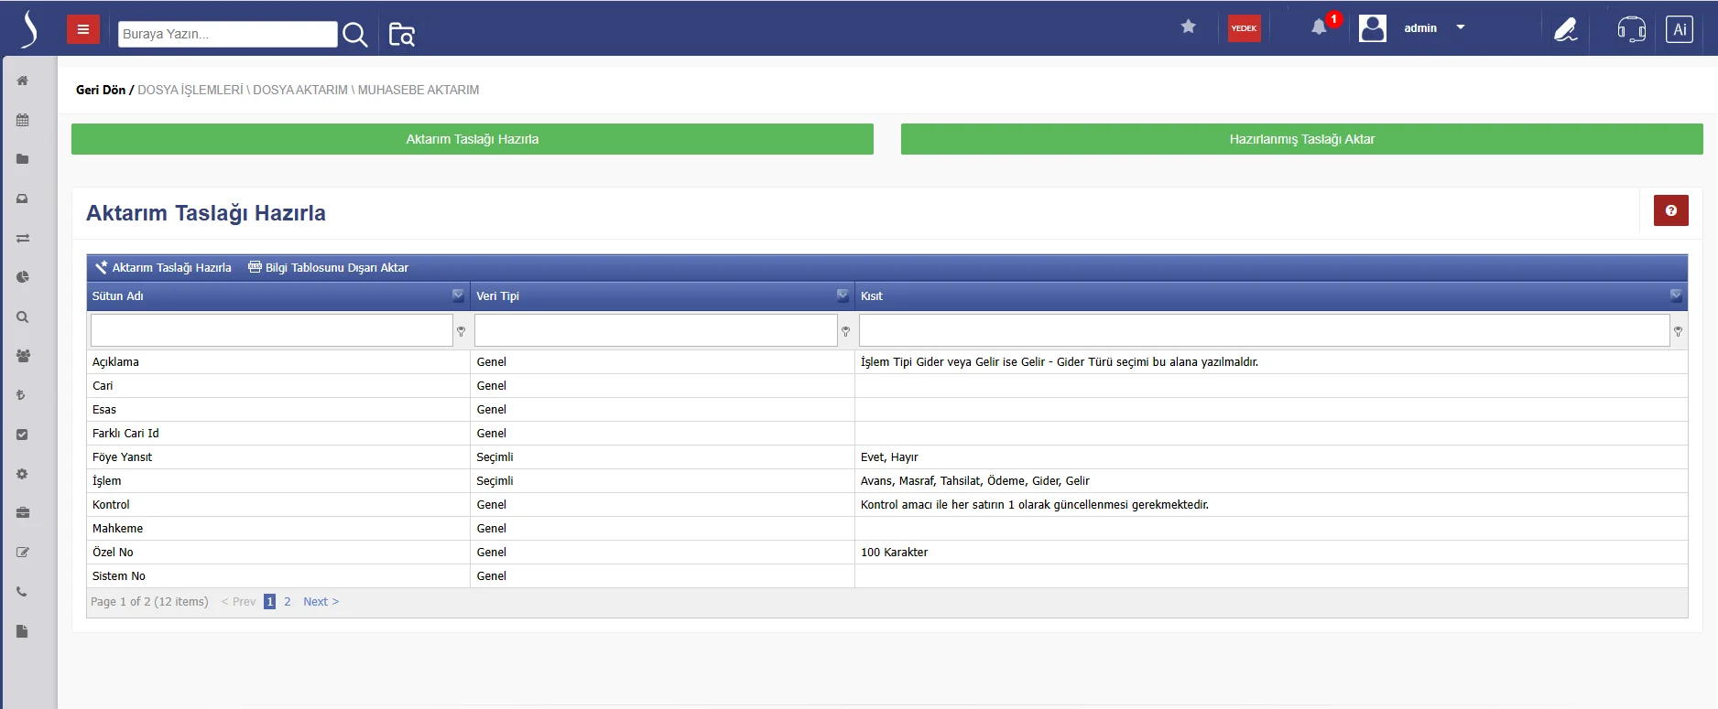Click the file search icon beside search box
The width and height of the screenshot is (1718, 709).
coord(401,35)
